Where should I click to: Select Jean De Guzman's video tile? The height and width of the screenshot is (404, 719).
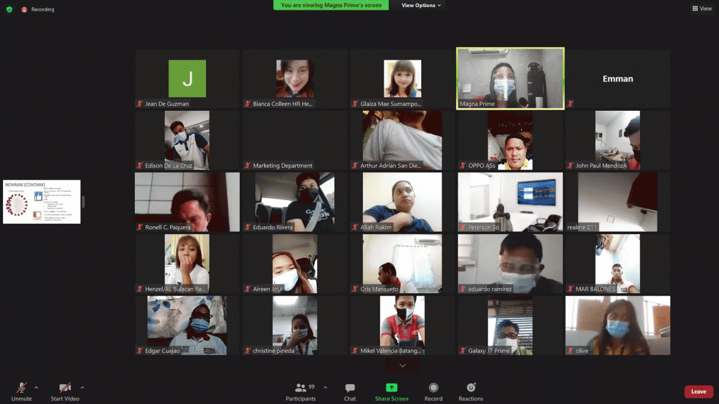[x=187, y=78]
